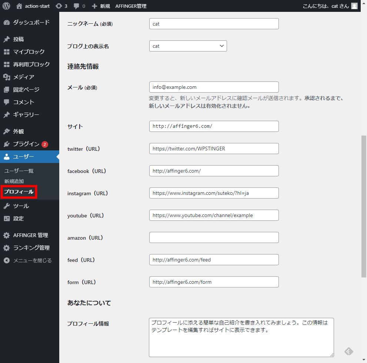Click the ダッシュボード gauge icon

coord(7,23)
